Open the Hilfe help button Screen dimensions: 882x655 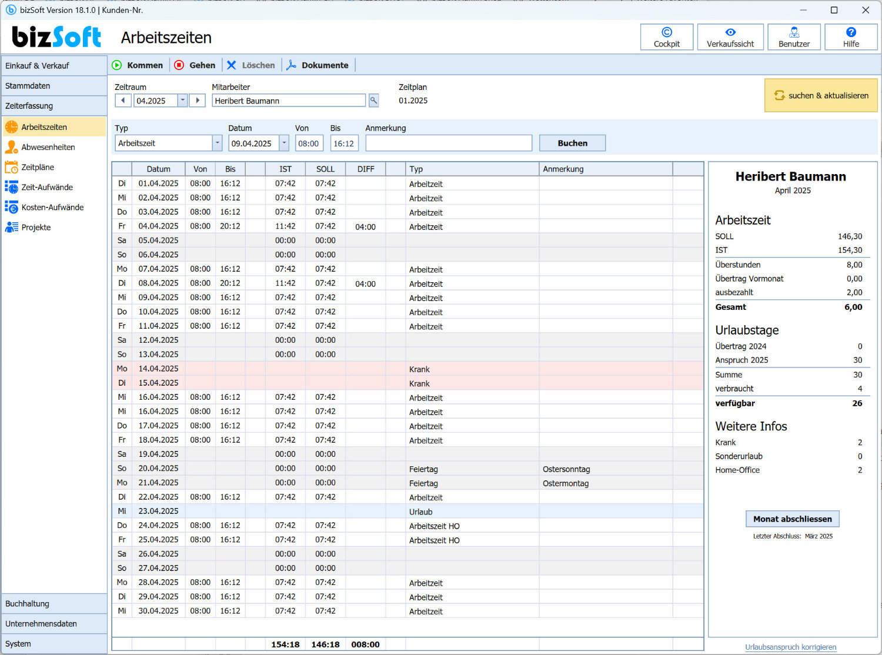click(851, 37)
